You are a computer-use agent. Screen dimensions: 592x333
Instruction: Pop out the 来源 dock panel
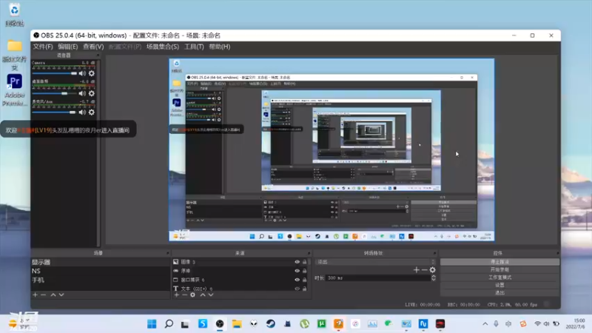click(x=309, y=253)
